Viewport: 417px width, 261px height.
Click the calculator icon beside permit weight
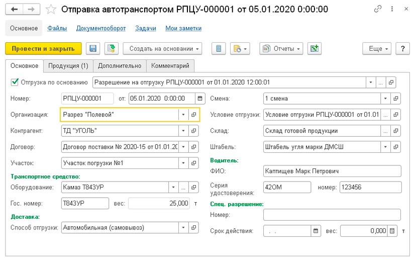coord(392,231)
